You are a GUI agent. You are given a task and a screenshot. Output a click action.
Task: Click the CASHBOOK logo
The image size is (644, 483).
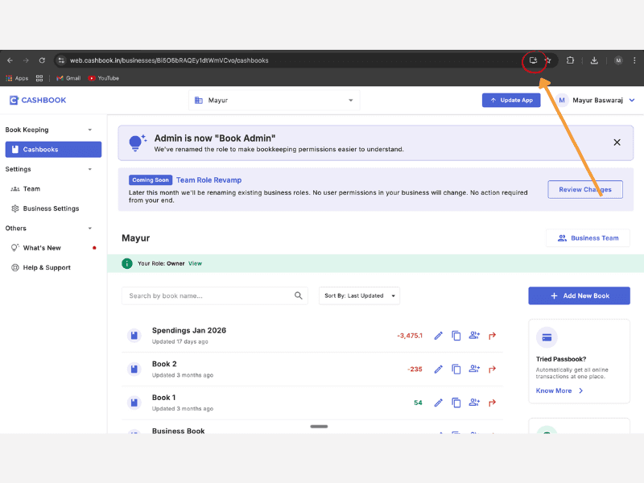38,100
